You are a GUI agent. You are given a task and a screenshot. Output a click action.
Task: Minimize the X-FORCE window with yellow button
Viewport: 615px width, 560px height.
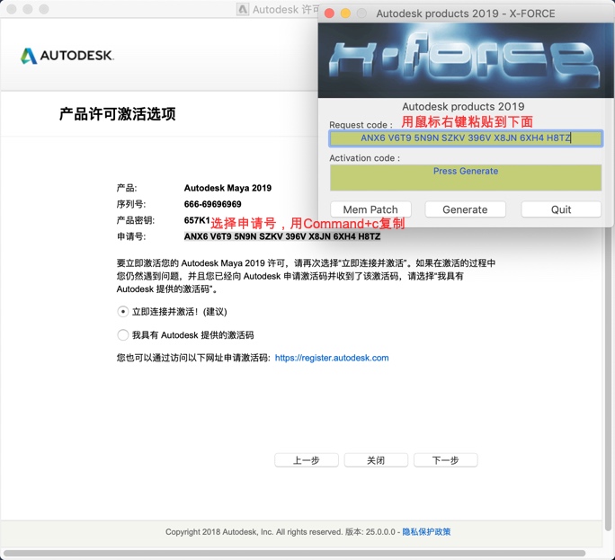[345, 13]
